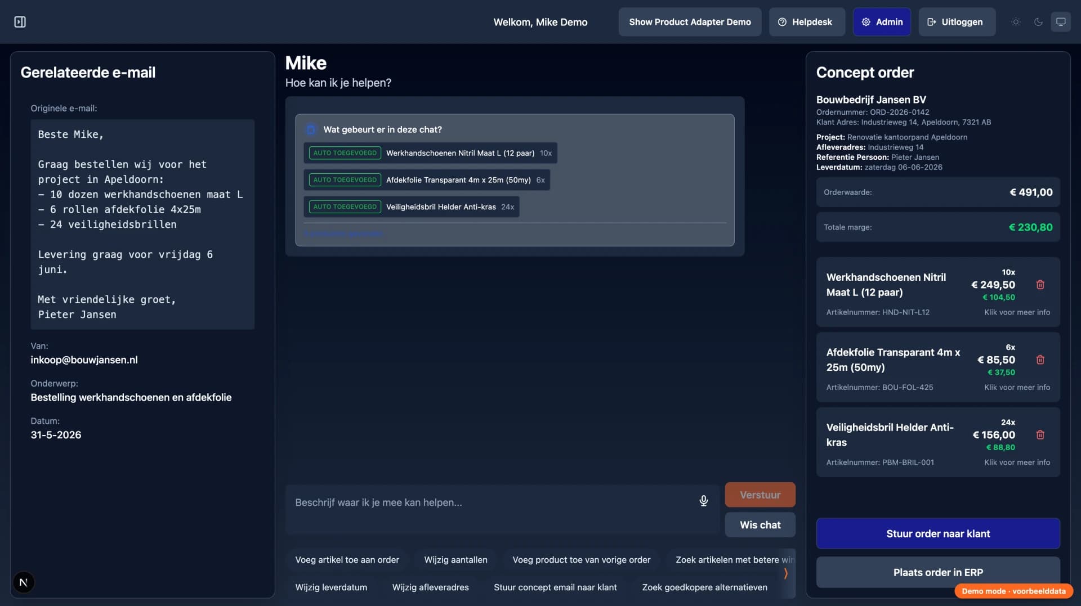Click chat row Veiligheidsbril Helder Anti-kras 24x
The width and height of the screenshot is (1081, 606).
[412, 207]
